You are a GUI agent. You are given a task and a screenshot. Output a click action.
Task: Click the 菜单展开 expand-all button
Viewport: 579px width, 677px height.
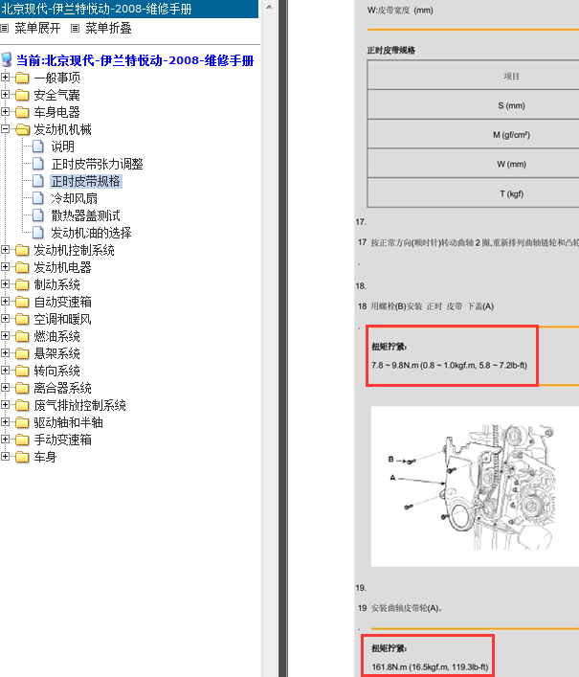(x=37, y=29)
